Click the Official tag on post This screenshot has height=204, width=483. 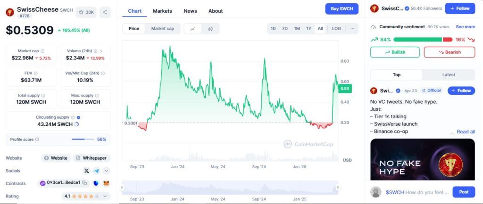(x=431, y=90)
